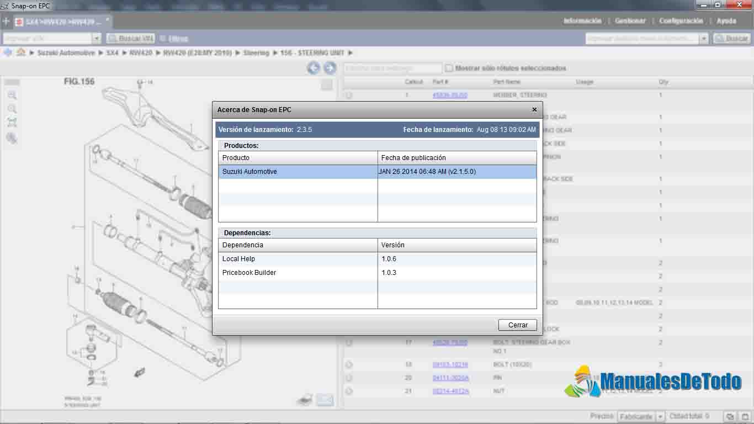Sort by Qty column header
Screen dimensions: 754x424
pos(663,82)
